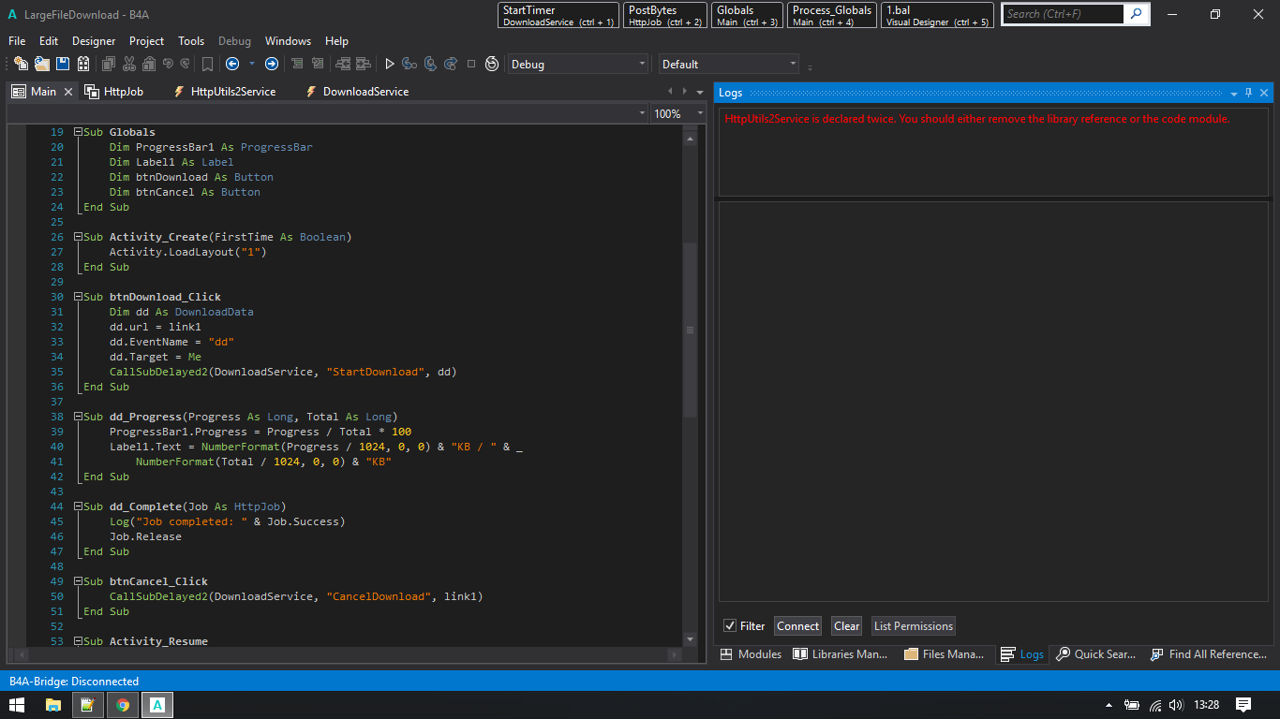Click the Search (Ctrl+F) input field
1280x719 pixels.
tap(1063, 14)
